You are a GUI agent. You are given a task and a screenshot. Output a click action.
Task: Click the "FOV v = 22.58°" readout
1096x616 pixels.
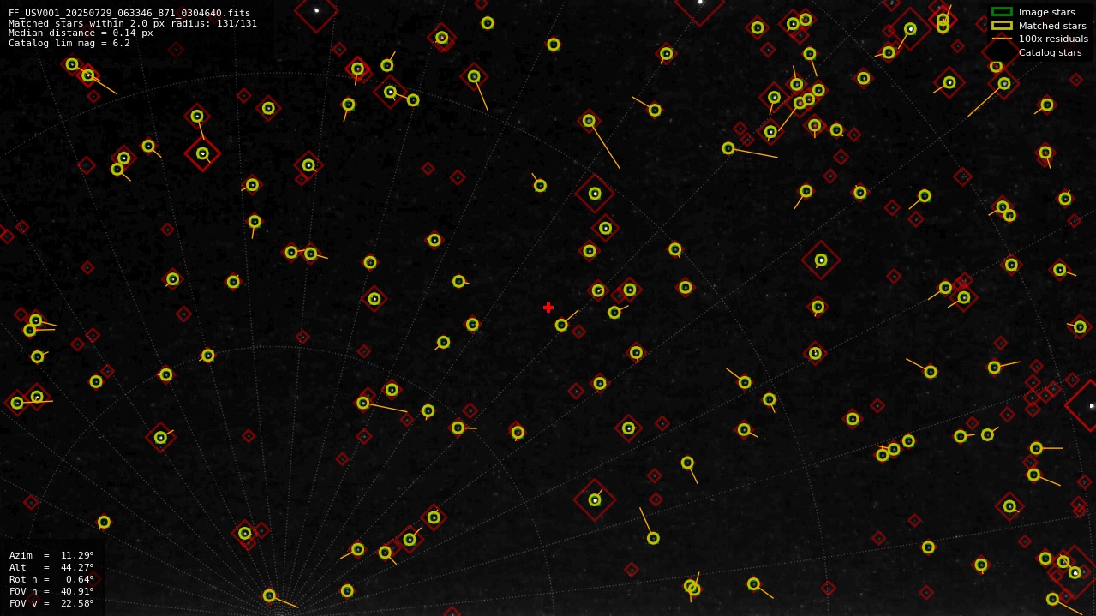(x=51, y=603)
